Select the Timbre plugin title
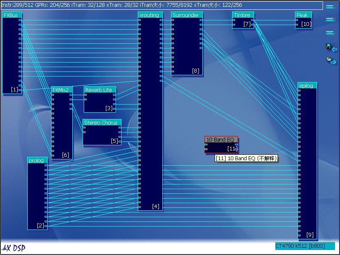This screenshot has height=255, width=340. coord(243,15)
